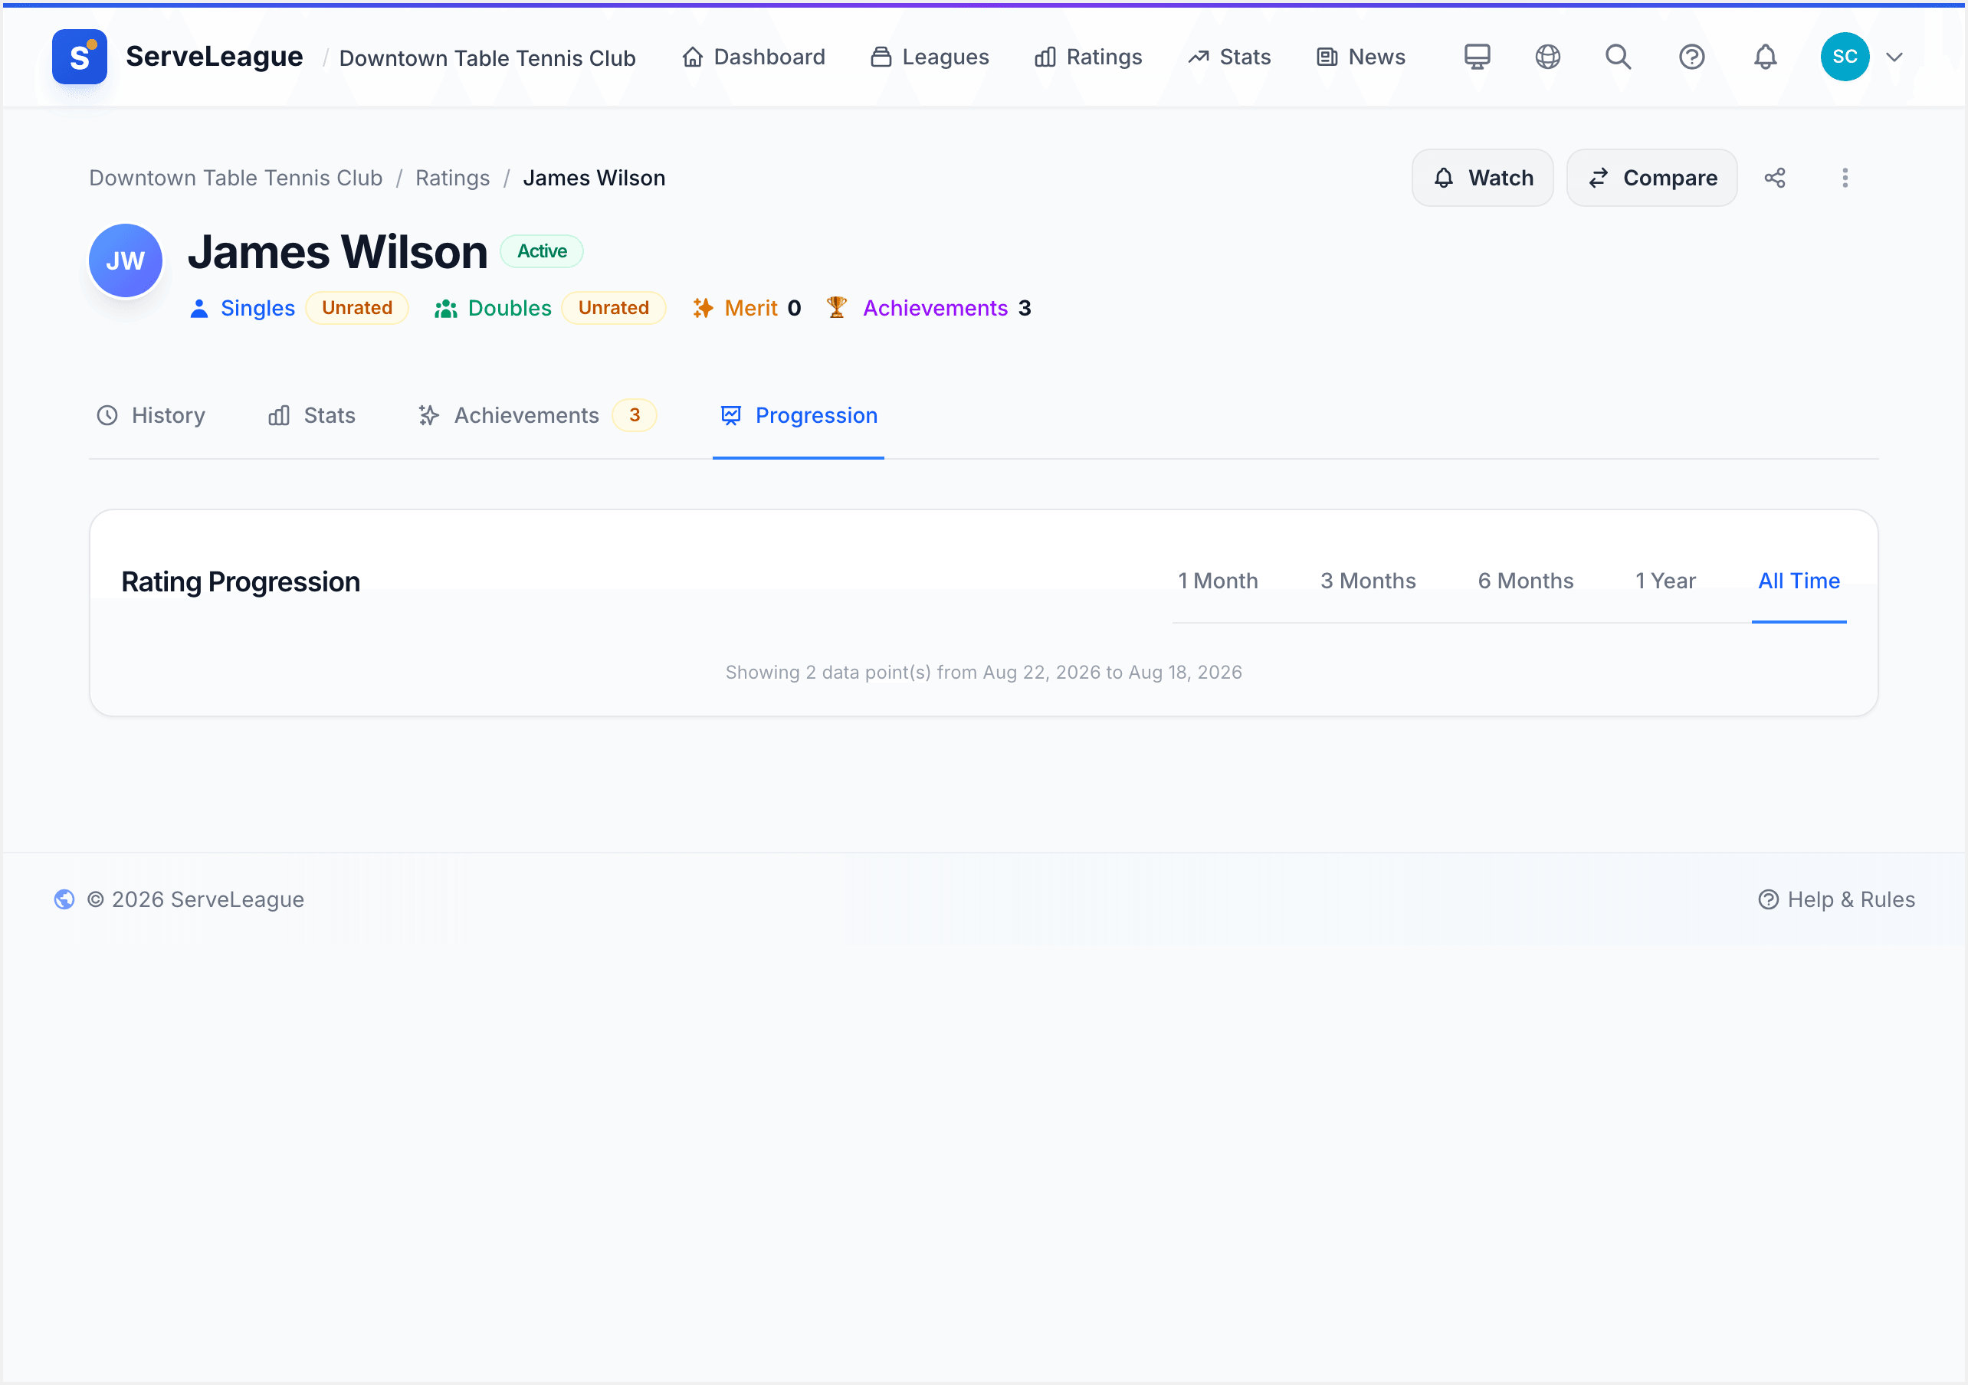Open Leagues in the top navigation
The height and width of the screenshot is (1385, 1968).
[x=930, y=57]
